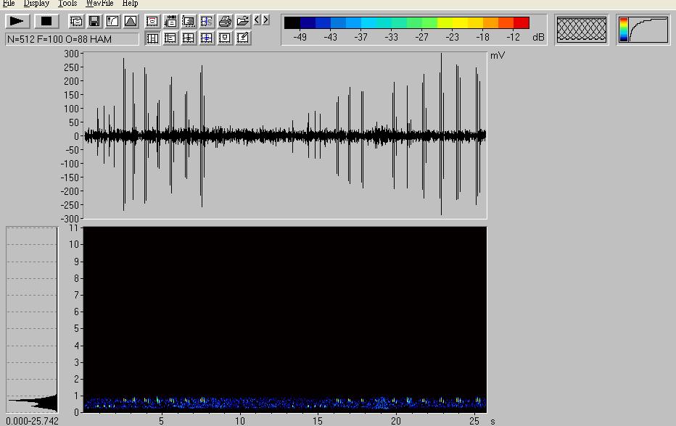Click the left arrow scroll button
This screenshot has width=676, height=426.
point(257,20)
